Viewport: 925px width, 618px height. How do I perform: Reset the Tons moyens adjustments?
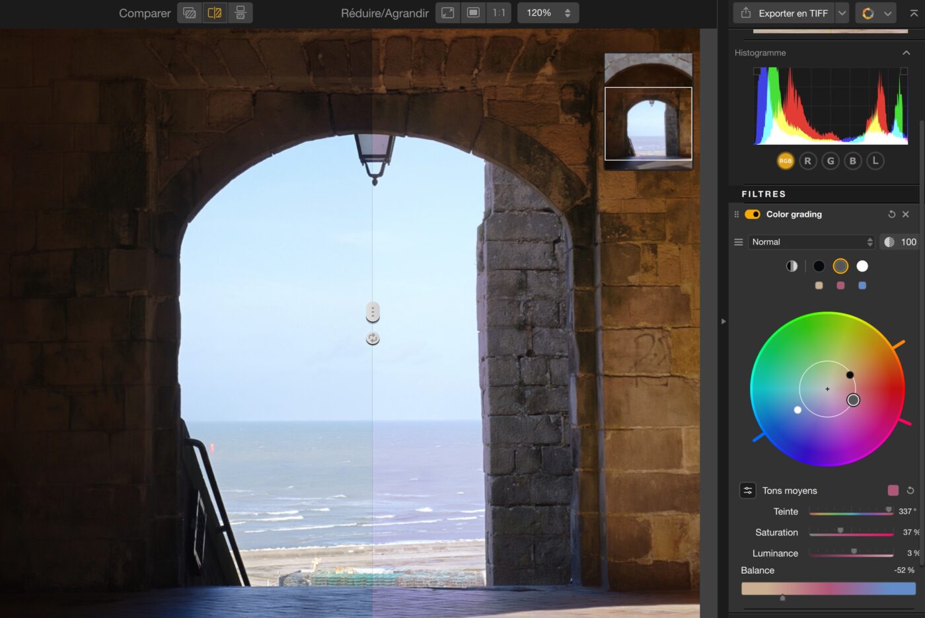pyautogui.click(x=910, y=490)
